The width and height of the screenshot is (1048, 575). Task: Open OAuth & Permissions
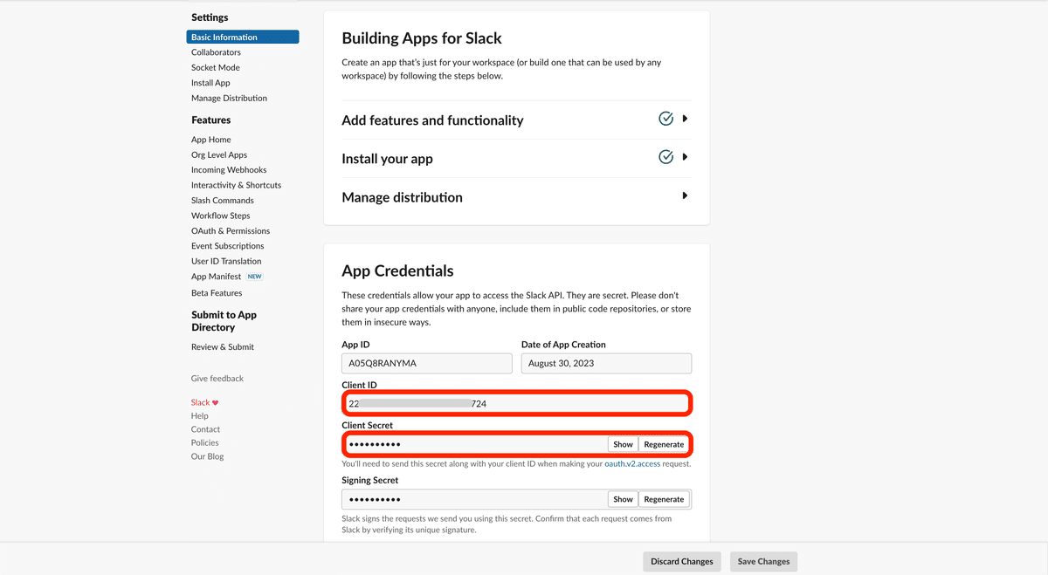231,230
